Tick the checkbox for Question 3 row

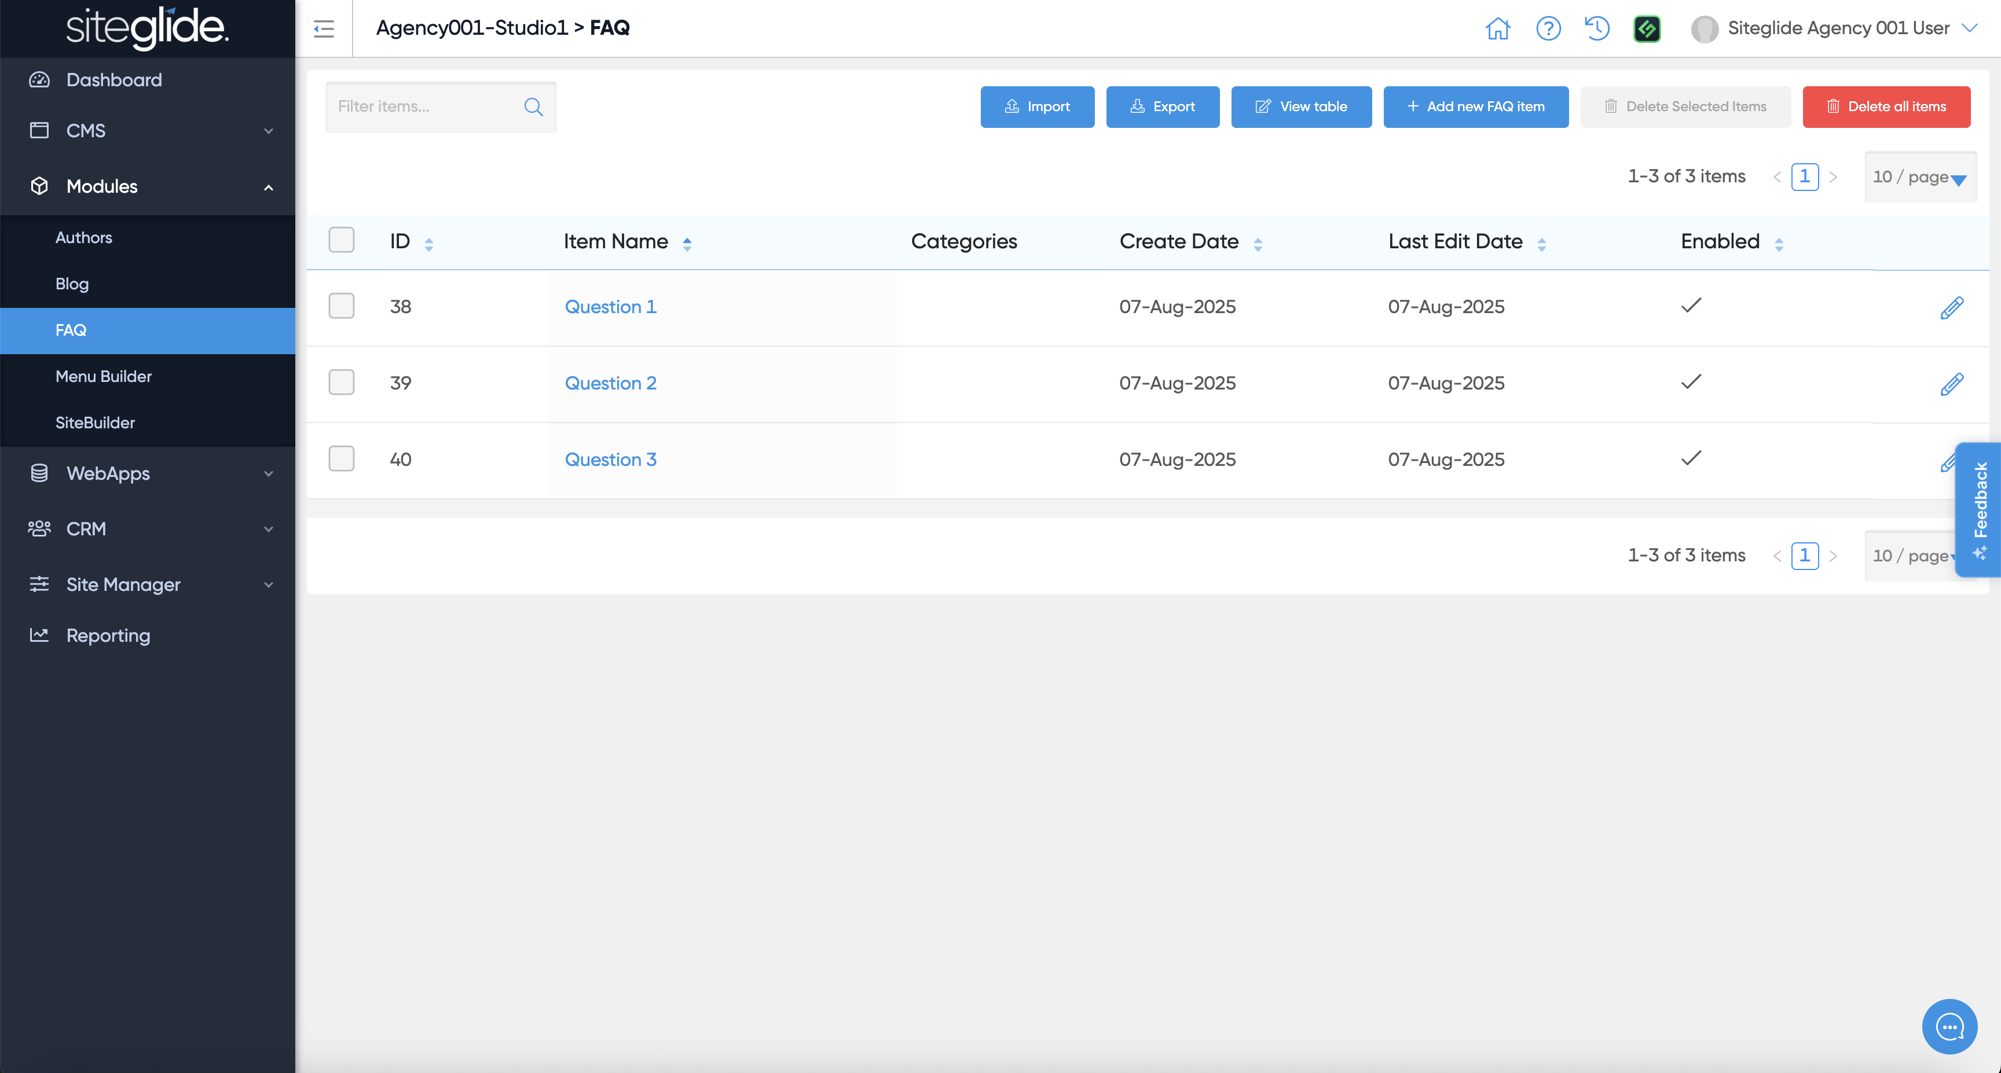point(341,459)
